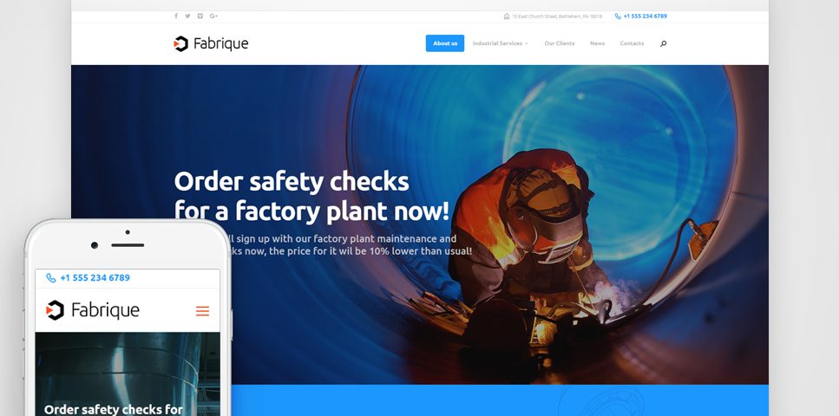Click the home address icon in the top bar
This screenshot has width=839, height=416.
point(507,16)
